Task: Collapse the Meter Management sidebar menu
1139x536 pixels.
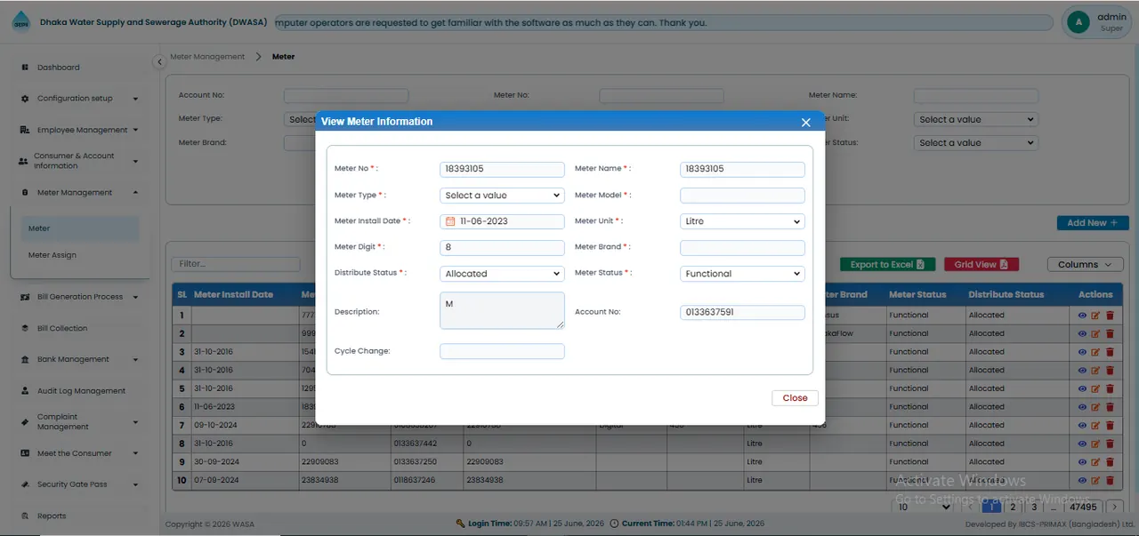Action: pyautogui.click(x=80, y=193)
